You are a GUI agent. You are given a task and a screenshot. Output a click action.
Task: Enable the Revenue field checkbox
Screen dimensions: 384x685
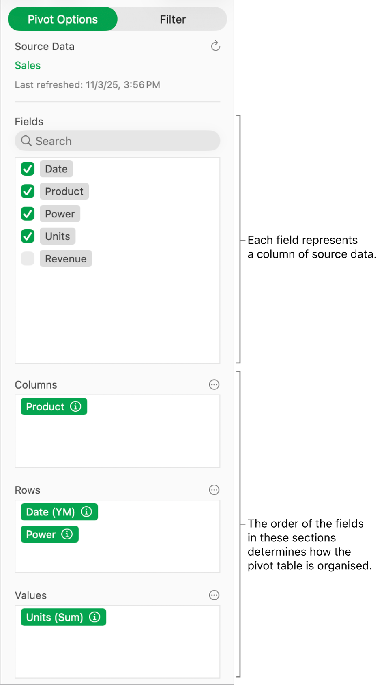click(x=27, y=258)
